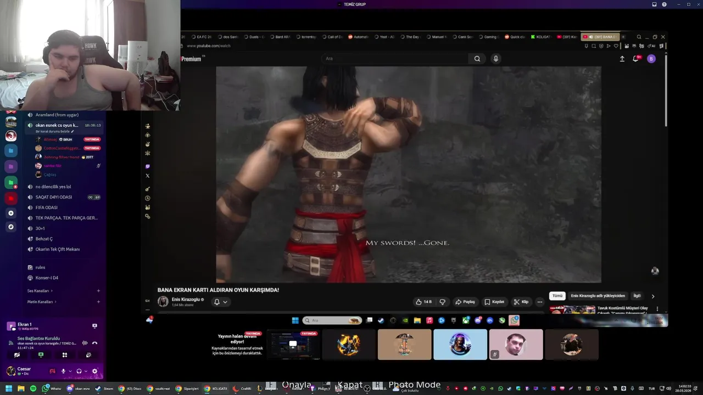Add a channel to Ses Kanalları

(98, 291)
